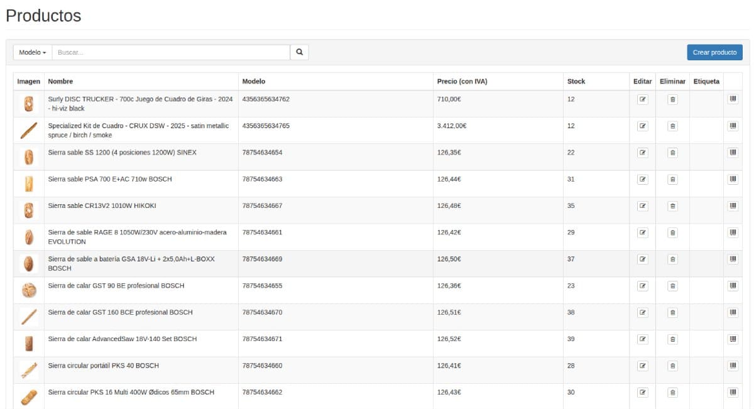Open the Modelo search filter dropdown
Viewport: 754px width, 409px height.
coord(33,52)
